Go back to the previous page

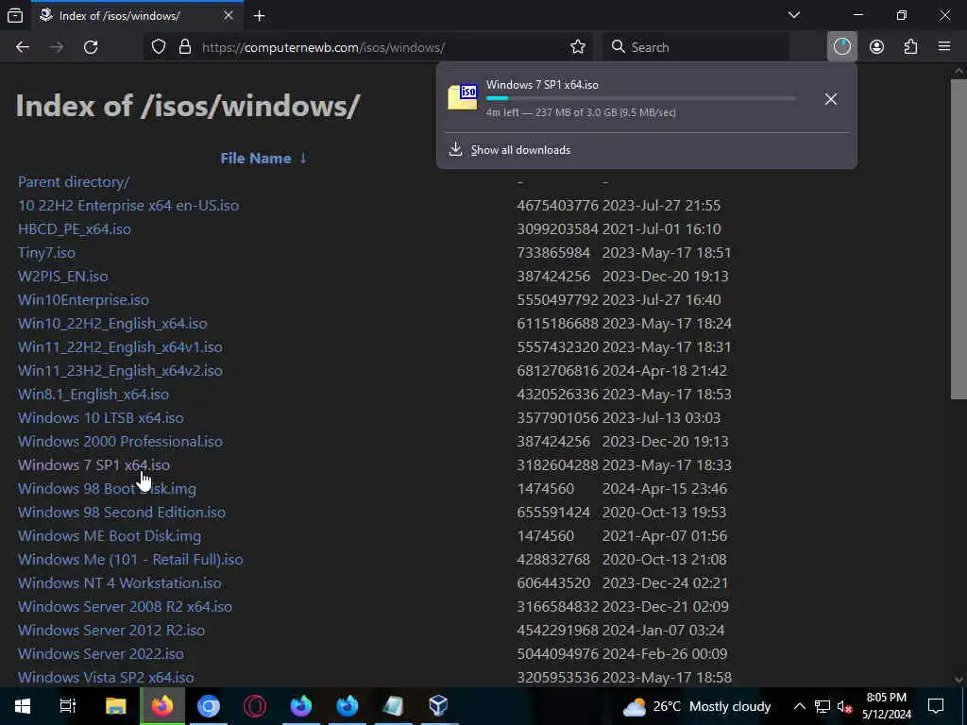tap(23, 47)
